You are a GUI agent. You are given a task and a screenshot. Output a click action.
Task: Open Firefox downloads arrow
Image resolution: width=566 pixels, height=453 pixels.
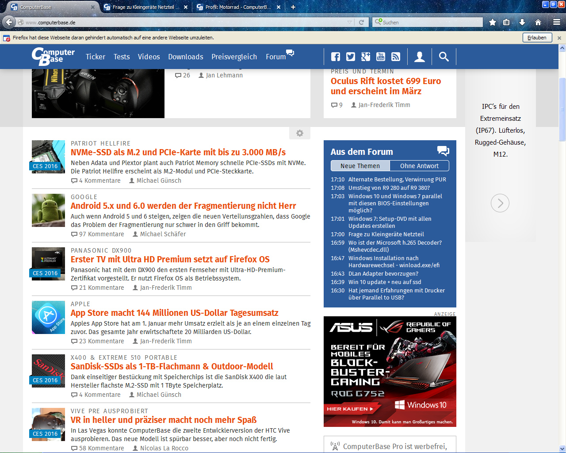pos(522,22)
